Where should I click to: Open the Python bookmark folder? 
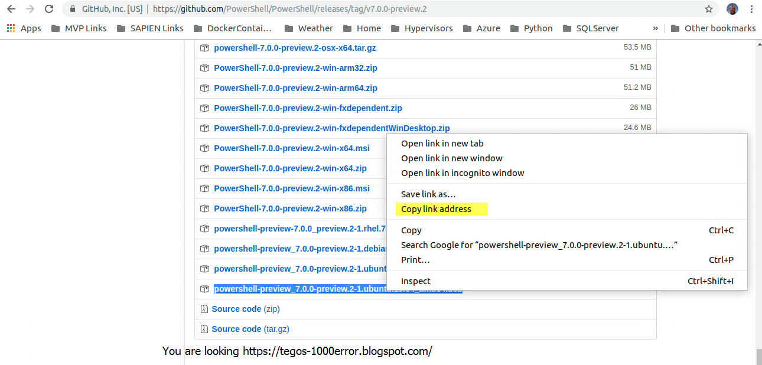tap(531, 28)
